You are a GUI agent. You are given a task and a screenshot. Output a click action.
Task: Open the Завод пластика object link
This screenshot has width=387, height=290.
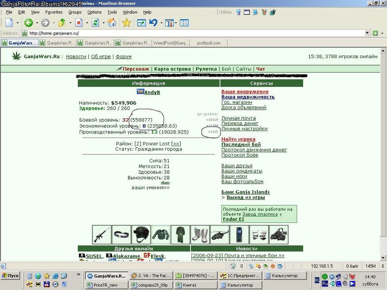click(x=260, y=214)
